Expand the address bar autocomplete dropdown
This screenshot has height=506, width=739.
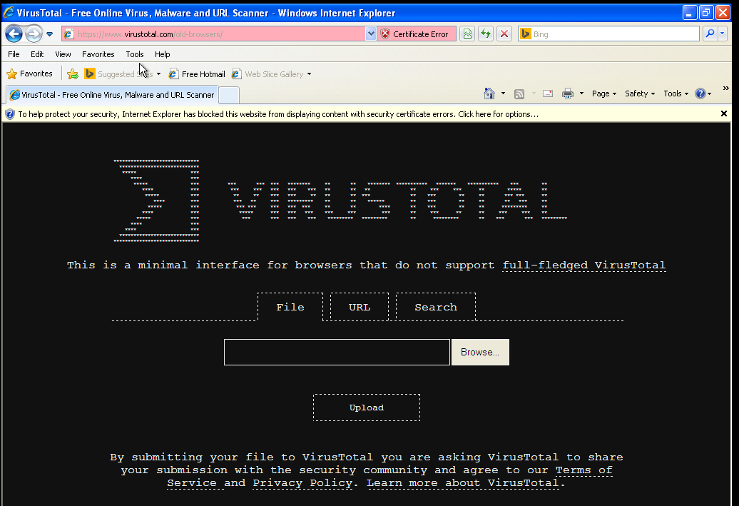click(371, 34)
